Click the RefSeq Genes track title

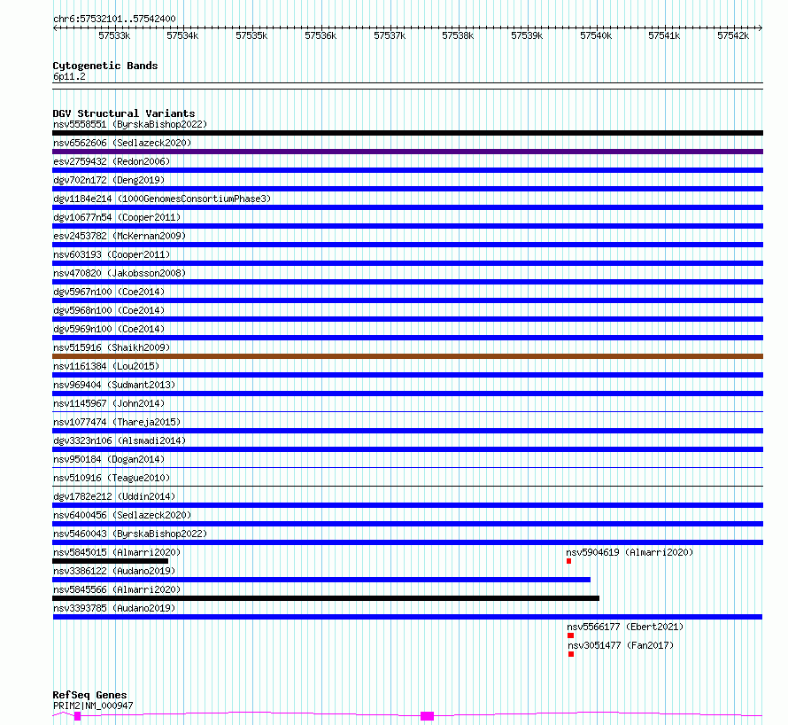[x=89, y=695]
